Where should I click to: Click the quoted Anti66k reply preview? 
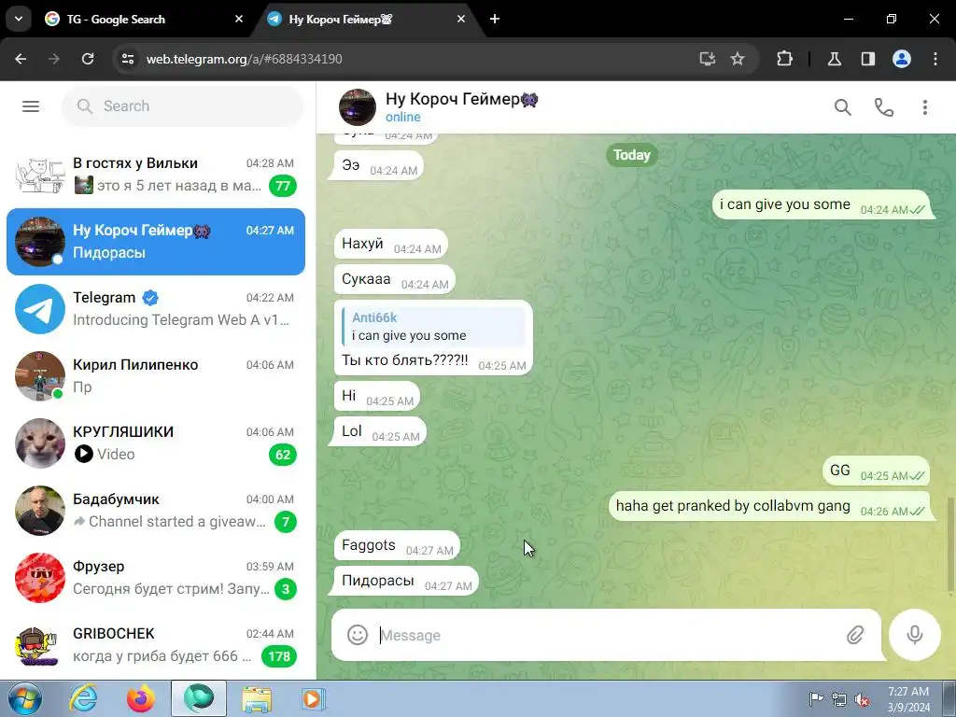click(433, 327)
